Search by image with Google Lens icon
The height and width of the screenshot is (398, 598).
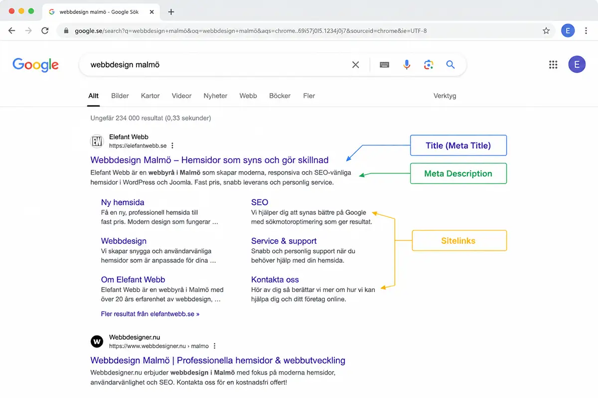click(x=429, y=65)
